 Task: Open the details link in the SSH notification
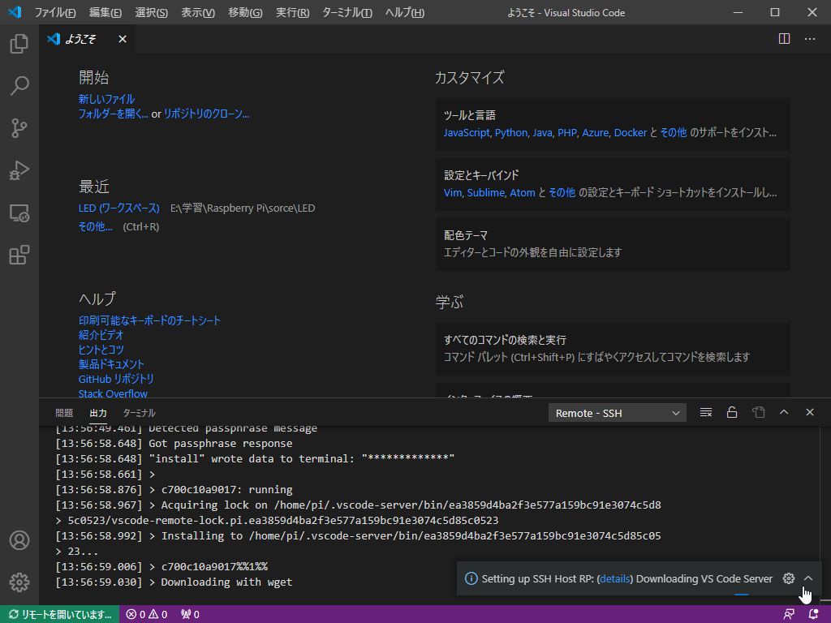615,578
